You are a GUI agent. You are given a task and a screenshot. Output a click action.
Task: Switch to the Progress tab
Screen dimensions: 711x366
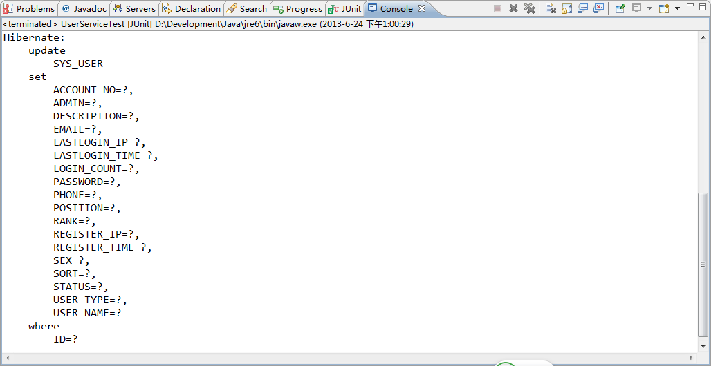pos(298,8)
